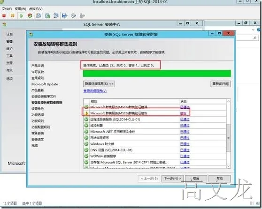Click the 规则 column header

point(134,101)
